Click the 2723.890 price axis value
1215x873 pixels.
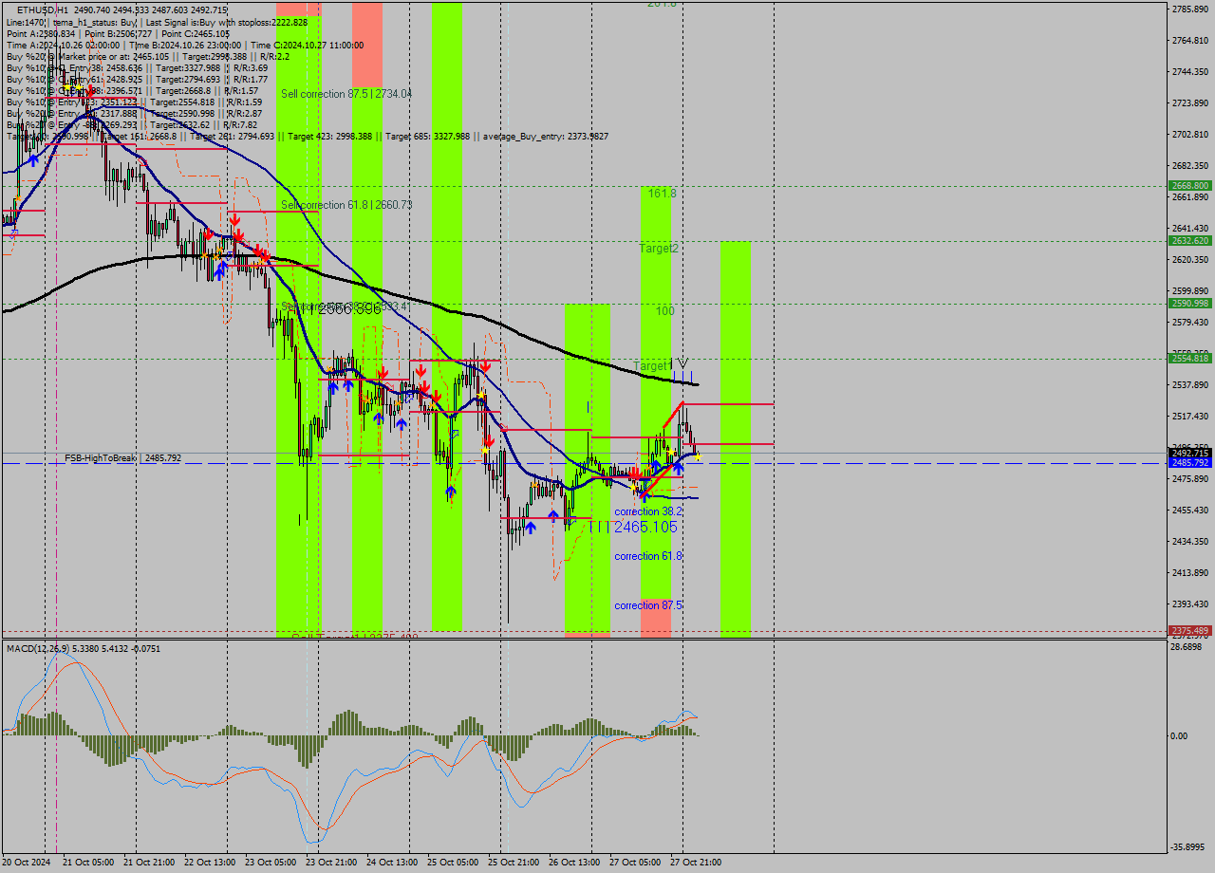[1190, 103]
